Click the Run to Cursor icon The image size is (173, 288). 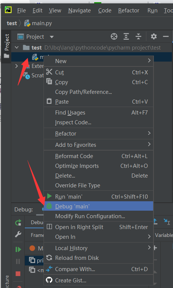pos(167,222)
